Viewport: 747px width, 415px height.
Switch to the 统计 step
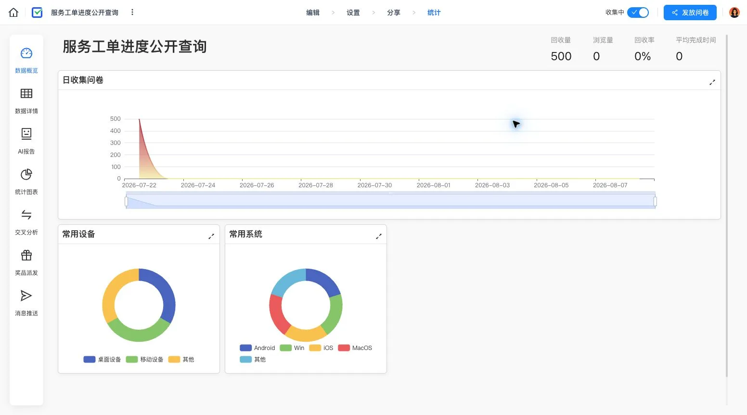(434, 13)
